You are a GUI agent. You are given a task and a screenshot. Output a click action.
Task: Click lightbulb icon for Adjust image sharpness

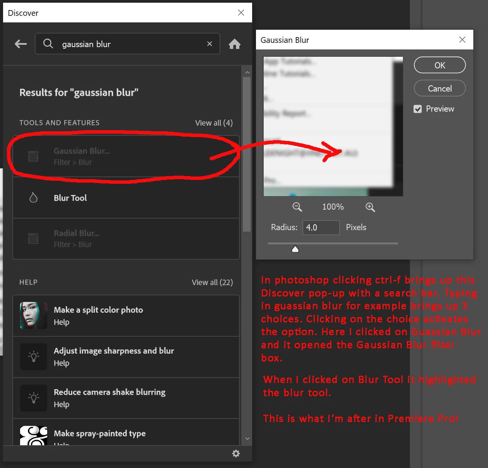point(34,357)
